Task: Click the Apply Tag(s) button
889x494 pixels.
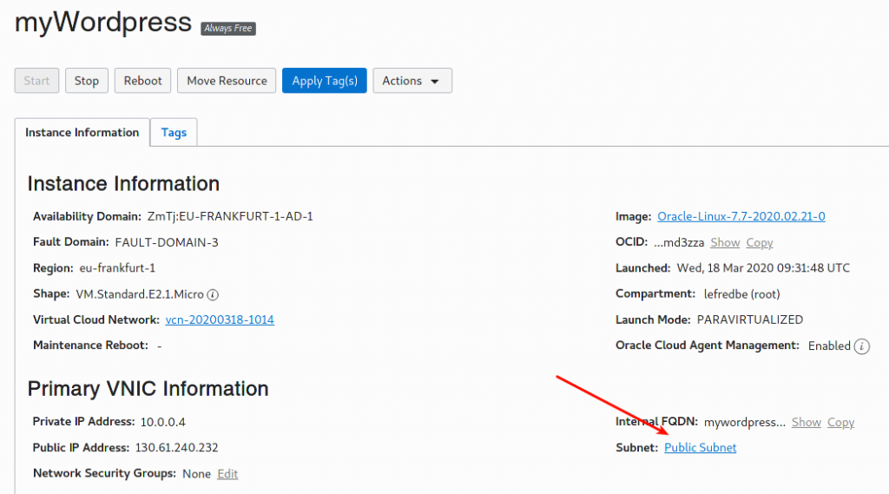Action: pos(325,81)
